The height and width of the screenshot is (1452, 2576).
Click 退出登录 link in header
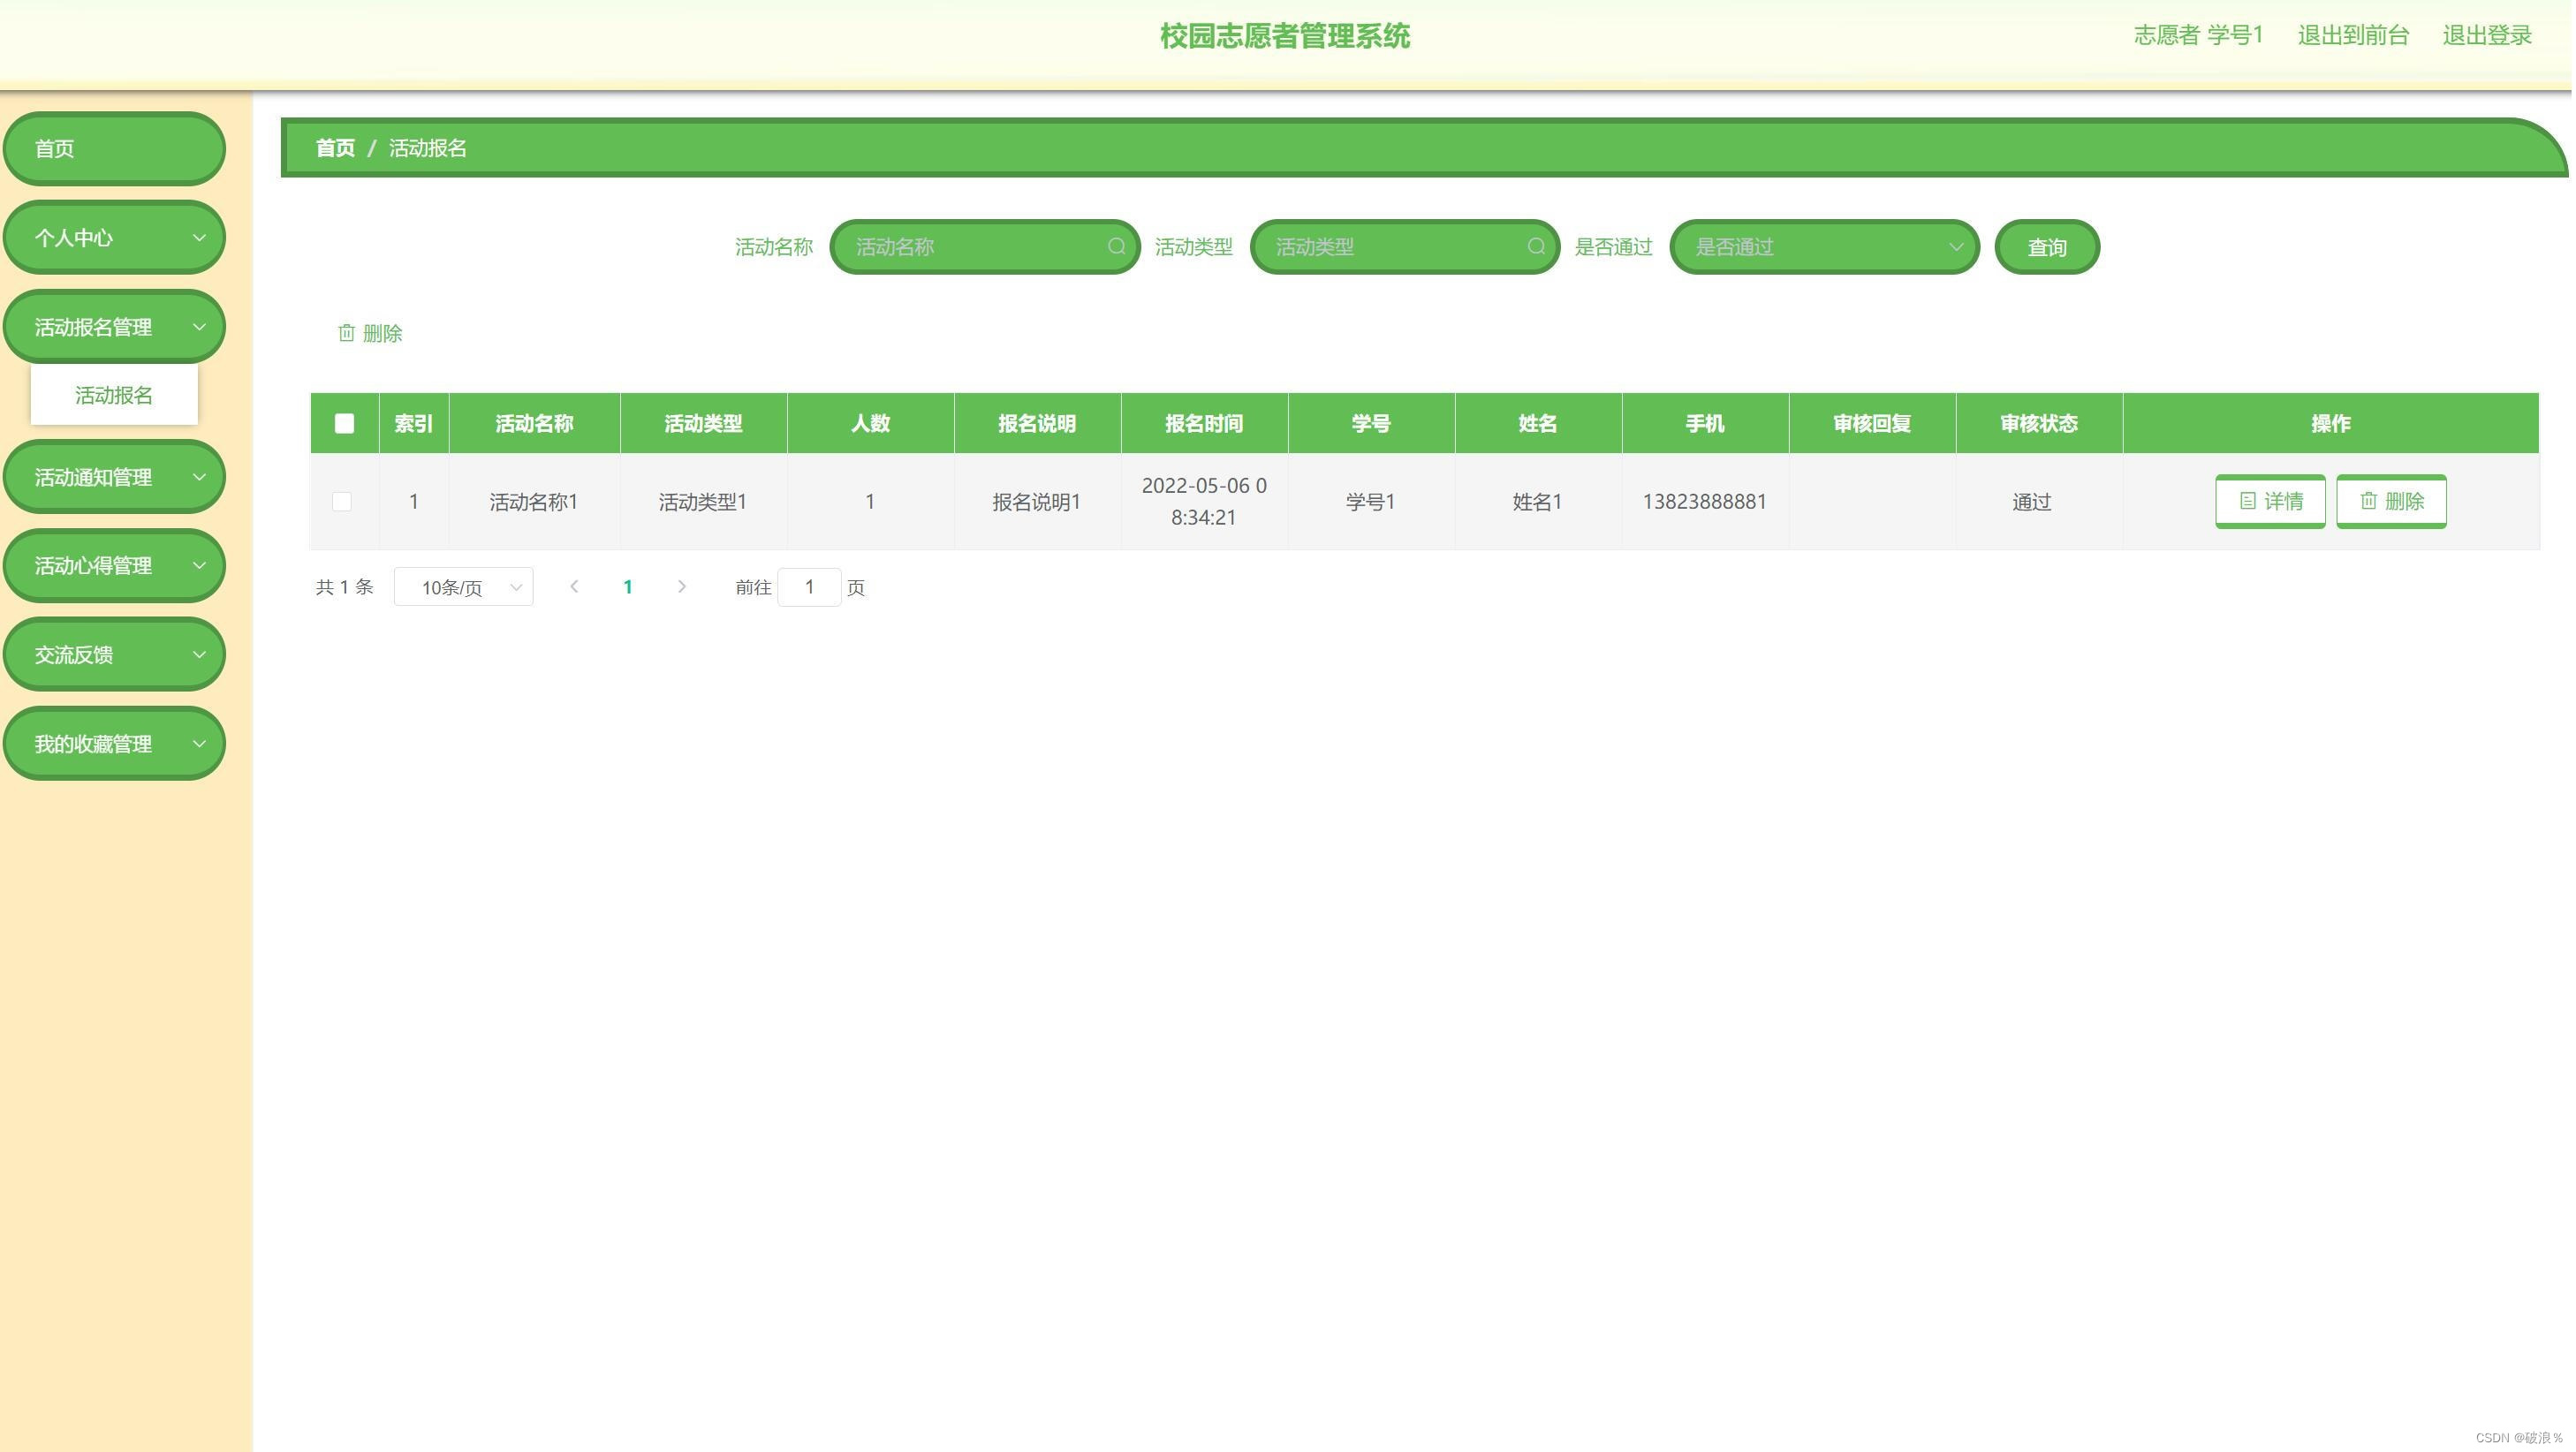[2487, 35]
